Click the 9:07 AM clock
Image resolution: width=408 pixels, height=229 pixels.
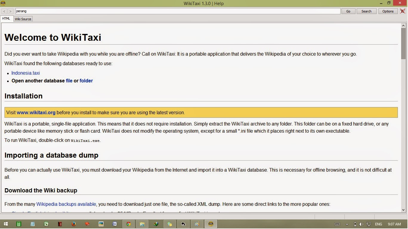click(x=394, y=224)
